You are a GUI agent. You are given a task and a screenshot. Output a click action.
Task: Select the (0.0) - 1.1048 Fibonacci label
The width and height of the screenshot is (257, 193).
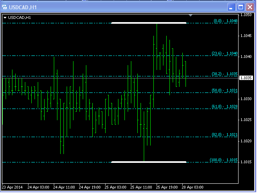[226, 21]
